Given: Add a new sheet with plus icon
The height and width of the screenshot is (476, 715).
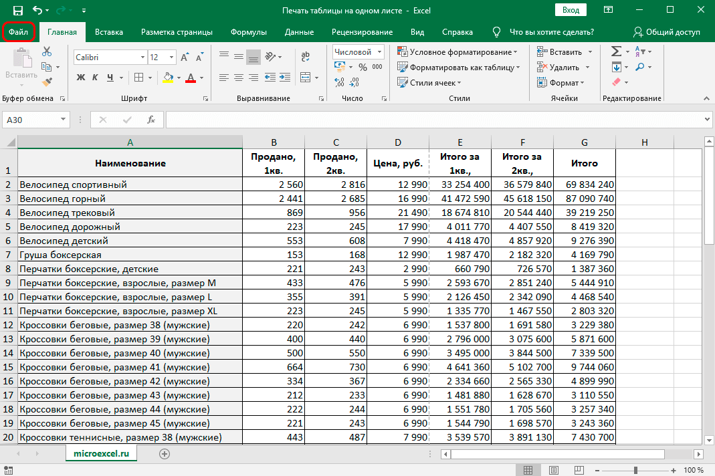Looking at the screenshot, I should click(x=164, y=453).
